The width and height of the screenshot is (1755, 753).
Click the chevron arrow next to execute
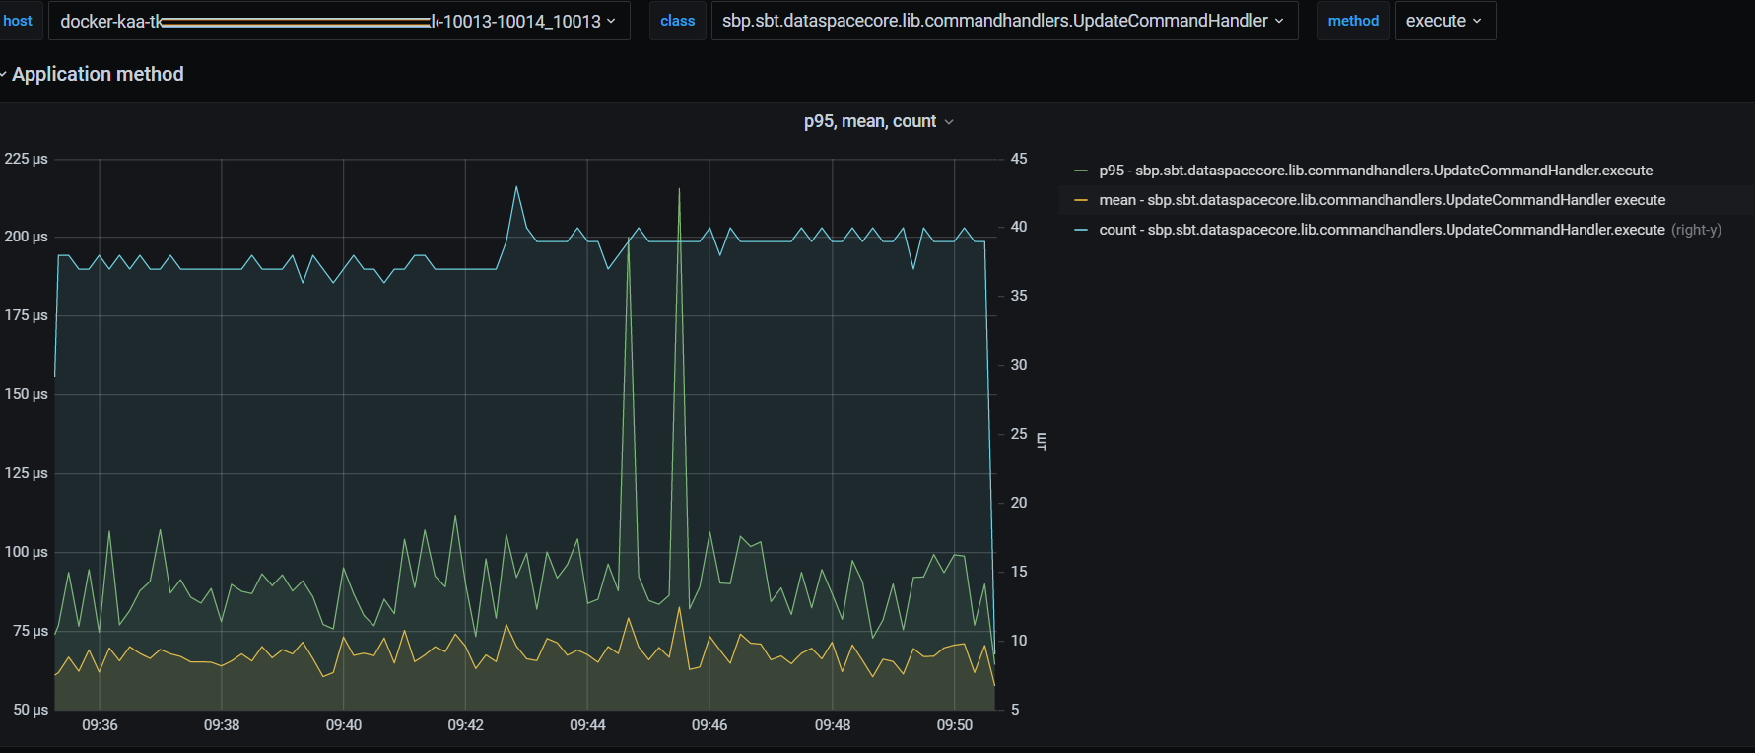[x=1477, y=21]
